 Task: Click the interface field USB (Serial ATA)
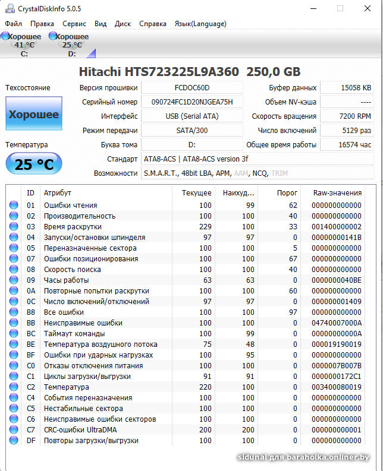click(x=192, y=116)
